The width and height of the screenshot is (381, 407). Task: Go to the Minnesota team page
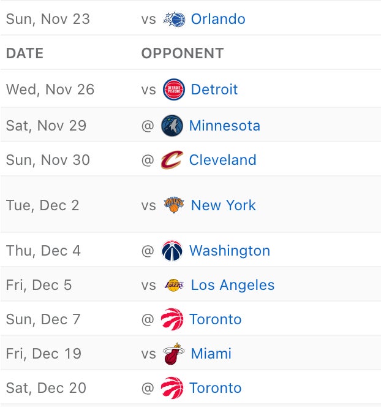[225, 126]
